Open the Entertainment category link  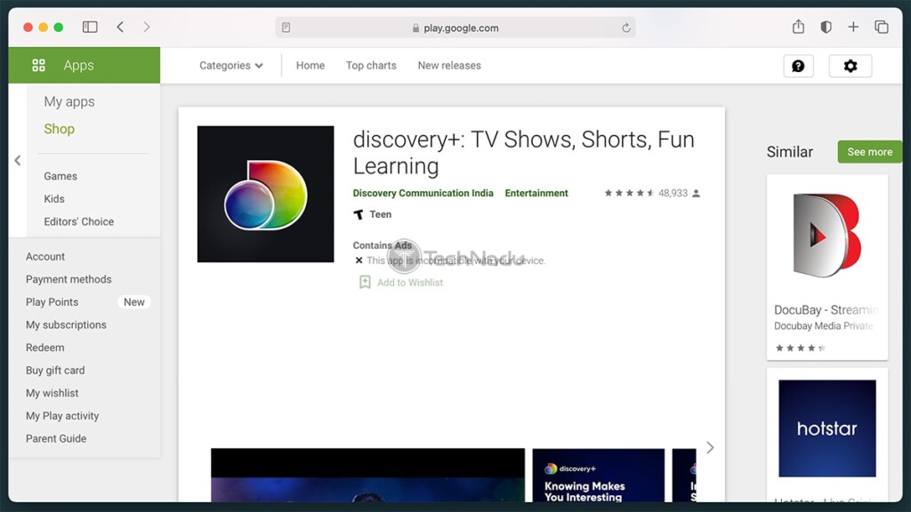point(536,193)
